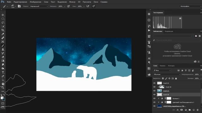The width and height of the screenshot is (202, 113).
Task: Select the Horizontal Type tool
Action: click(x=3, y=73)
